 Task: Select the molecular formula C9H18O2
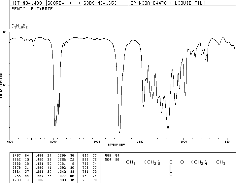coord(19,26)
